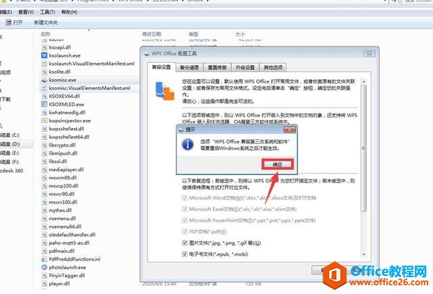
Task: Select the KSOXMLED.exe file icon
Action: pos(44,104)
